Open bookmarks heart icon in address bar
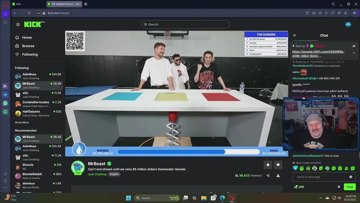 (333, 13)
